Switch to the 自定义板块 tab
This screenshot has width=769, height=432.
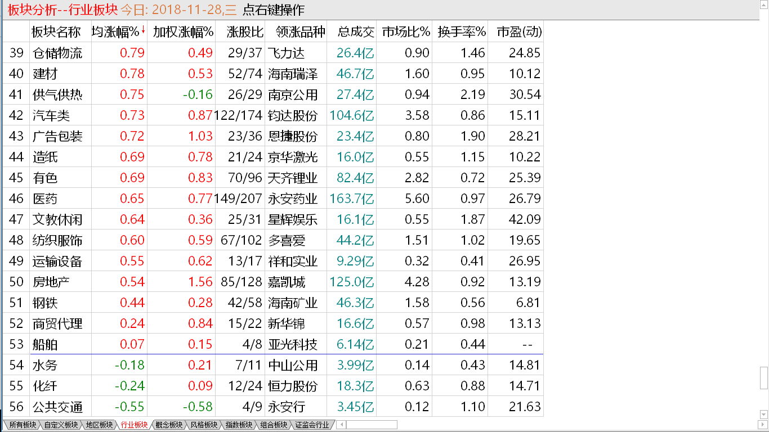(61, 425)
